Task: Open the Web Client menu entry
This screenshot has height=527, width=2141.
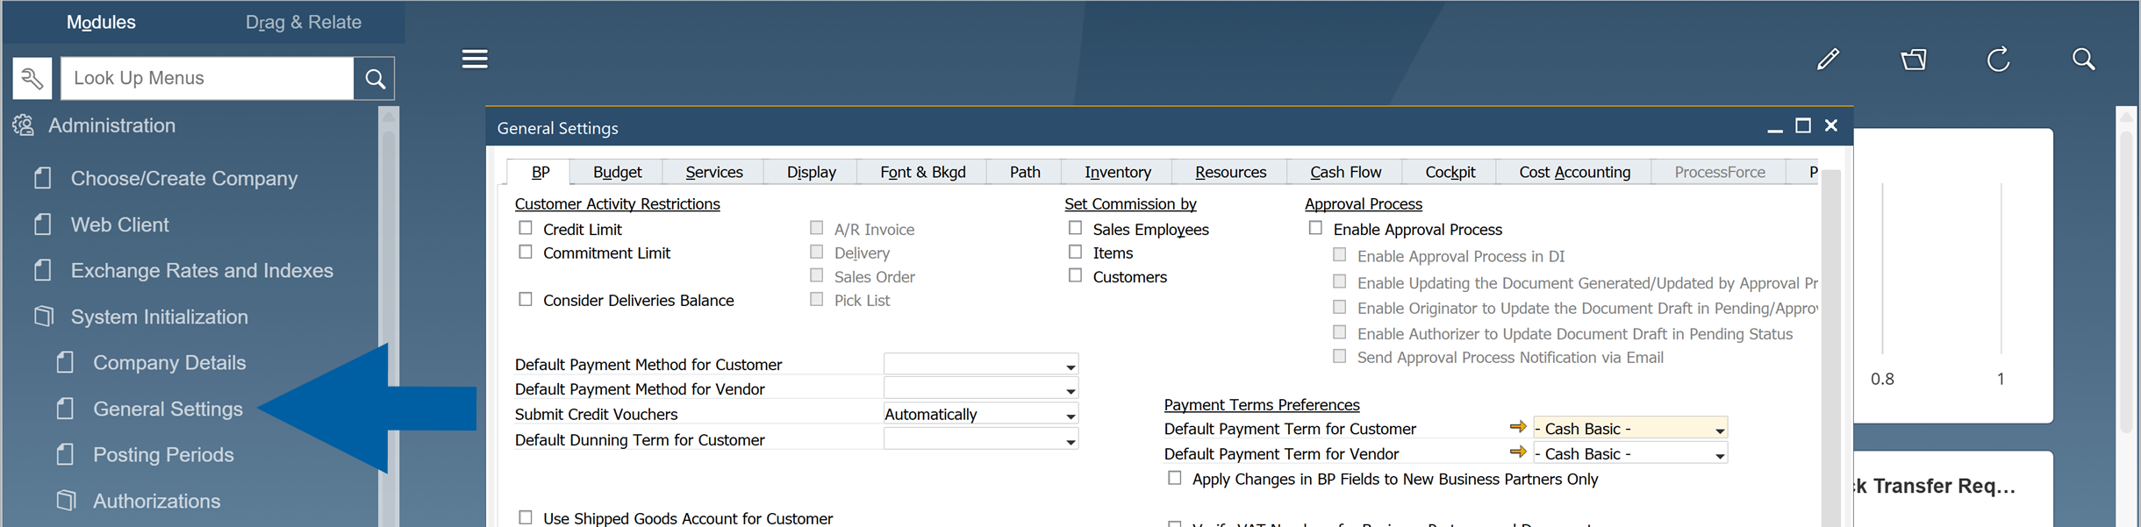Action: click(x=120, y=224)
